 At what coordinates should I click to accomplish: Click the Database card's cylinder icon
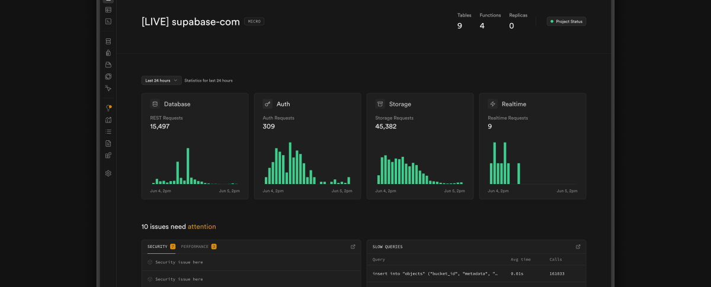[x=155, y=104]
